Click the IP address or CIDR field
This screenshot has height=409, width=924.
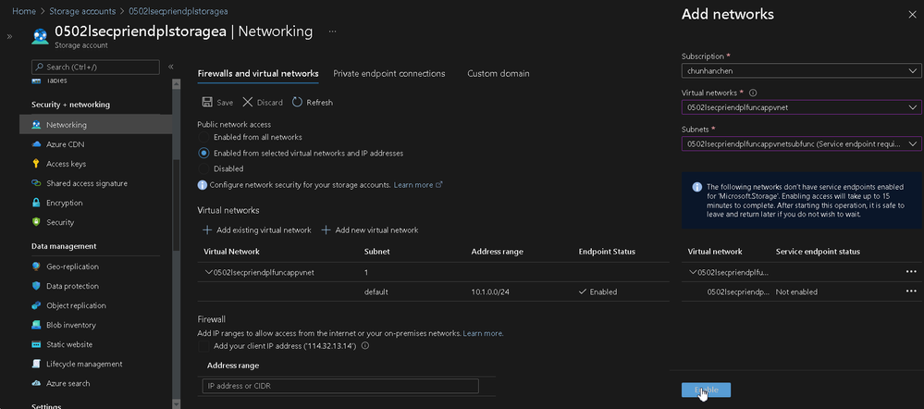(340, 386)
